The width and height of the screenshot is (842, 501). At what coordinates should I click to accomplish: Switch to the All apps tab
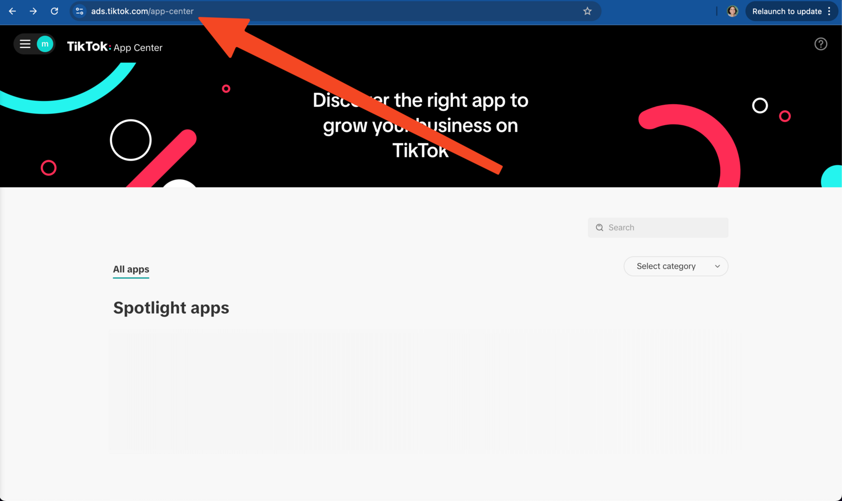131,269
